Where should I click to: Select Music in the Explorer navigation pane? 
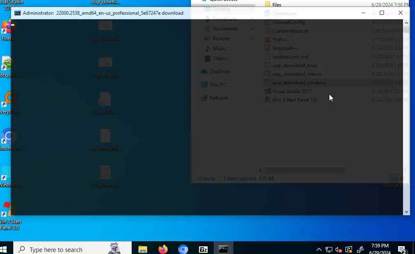point(219,49)
